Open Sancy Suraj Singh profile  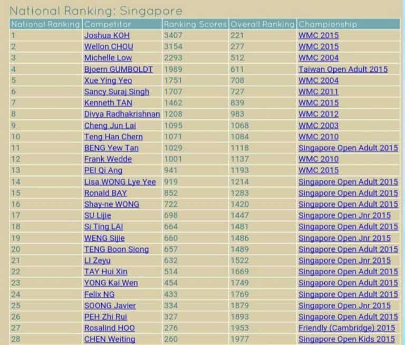point(117,92)
